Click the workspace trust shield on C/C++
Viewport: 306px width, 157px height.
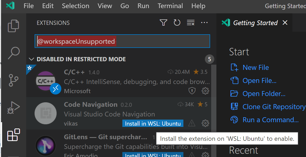coord(192,91)
